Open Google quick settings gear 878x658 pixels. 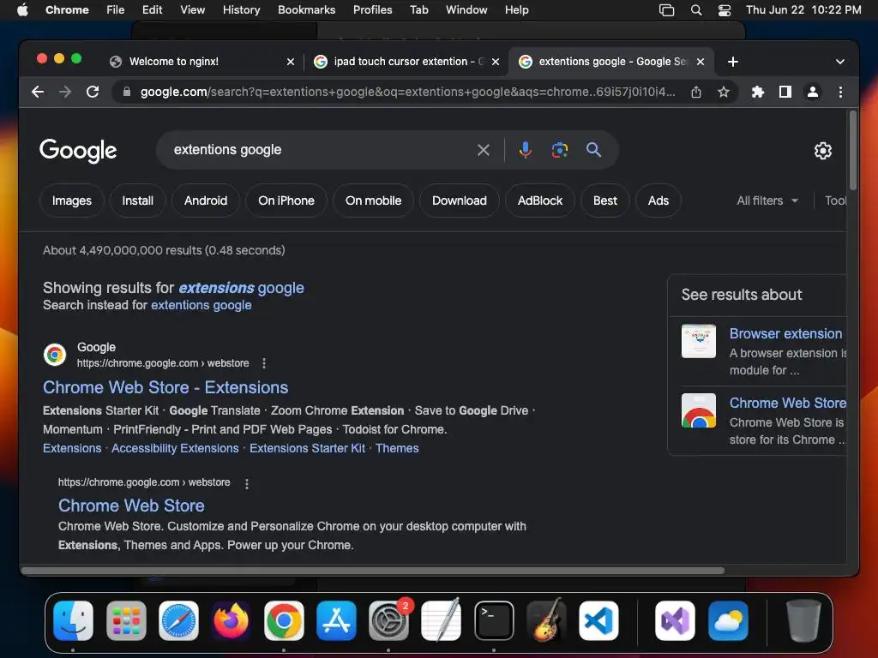[822, 151]
